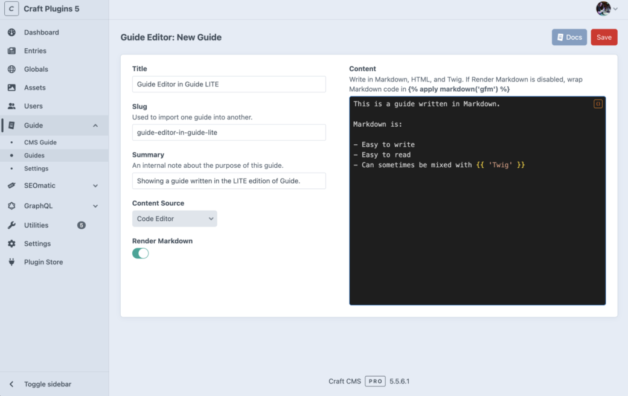This screenshot has width=628, height=396.
Task: Open the Content Source dropdown
Action: point(175,219)
